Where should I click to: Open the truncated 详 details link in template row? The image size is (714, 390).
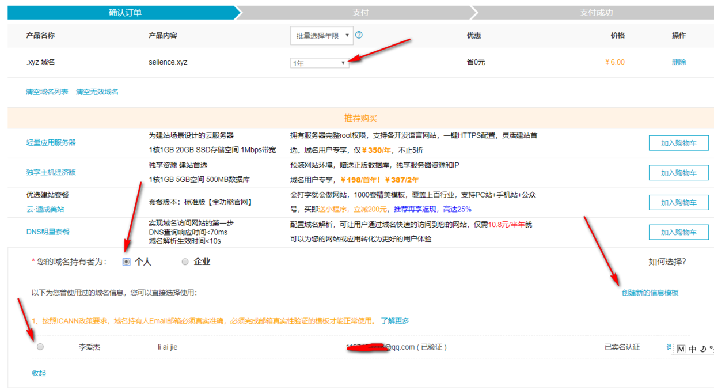669,347
